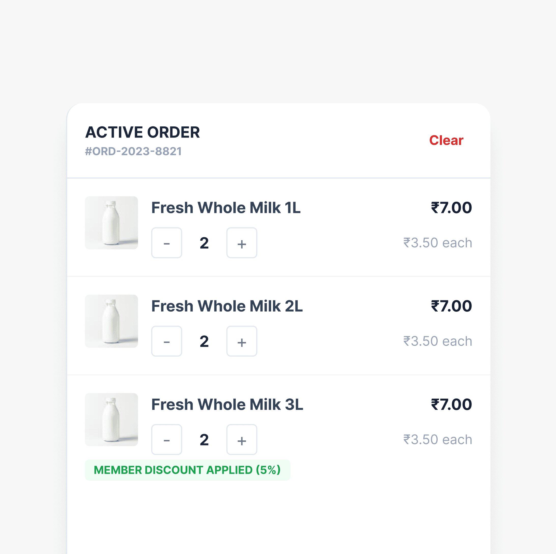The image size is (556, 554).
Task: Open the Fresh Whole Milk 1L bottle thumbnail
Action: (111, 223)
